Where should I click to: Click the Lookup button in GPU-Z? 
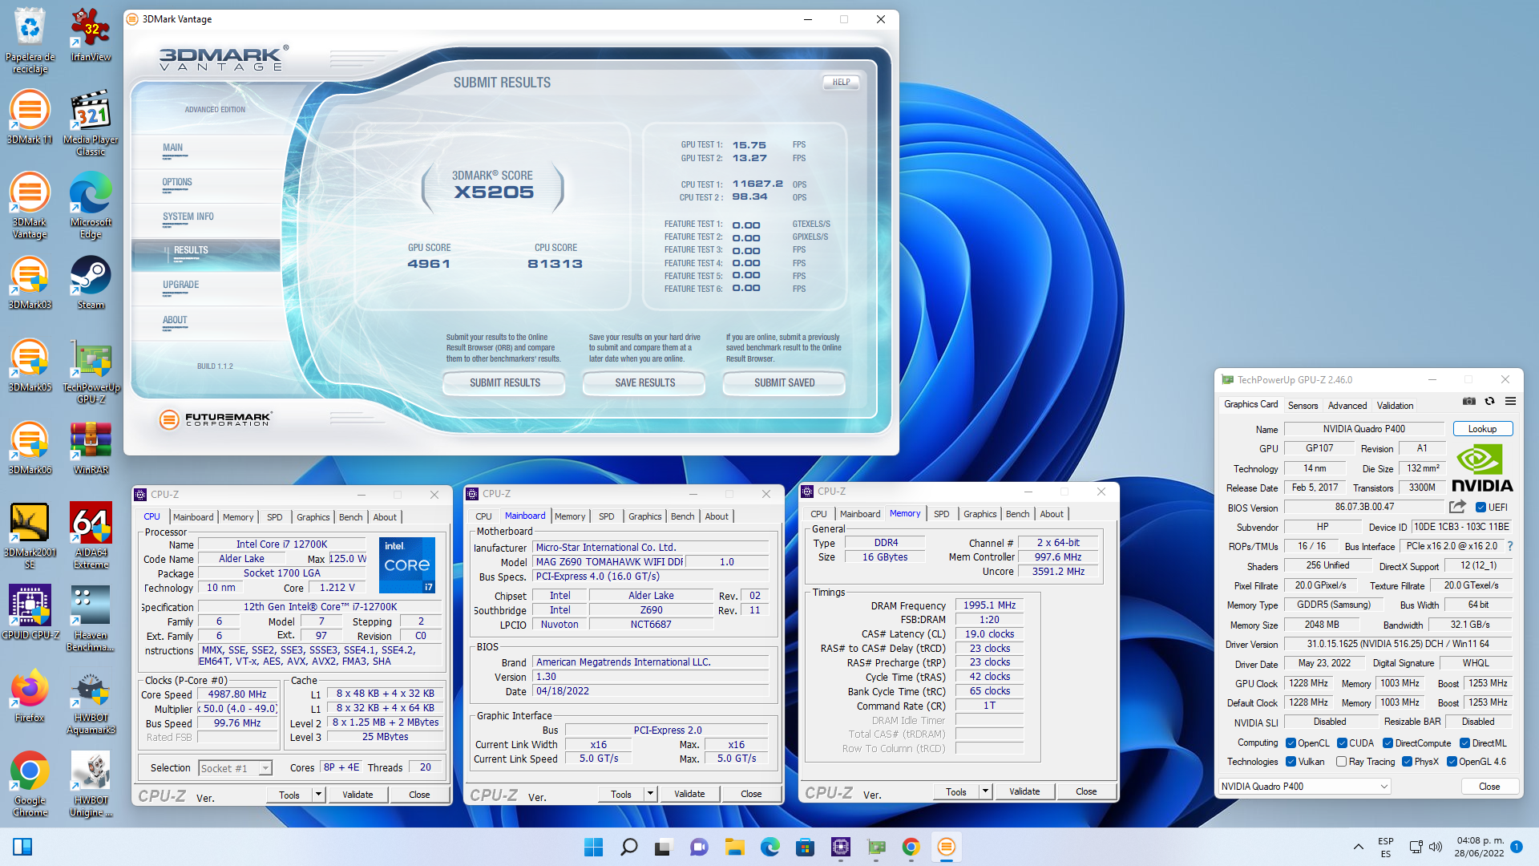pyautogui.click(x=1482, y=429)
